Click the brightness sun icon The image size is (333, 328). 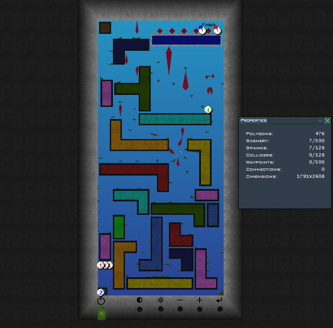pyautogui.click(x=160, y=300)
